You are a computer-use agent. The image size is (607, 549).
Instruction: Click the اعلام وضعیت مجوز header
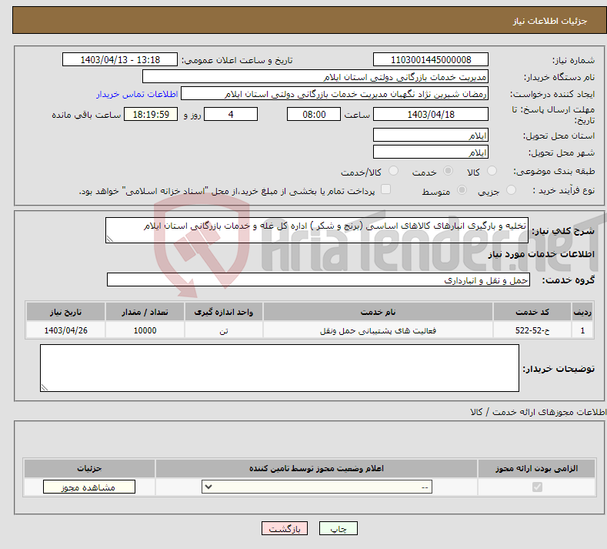point(316,468)
